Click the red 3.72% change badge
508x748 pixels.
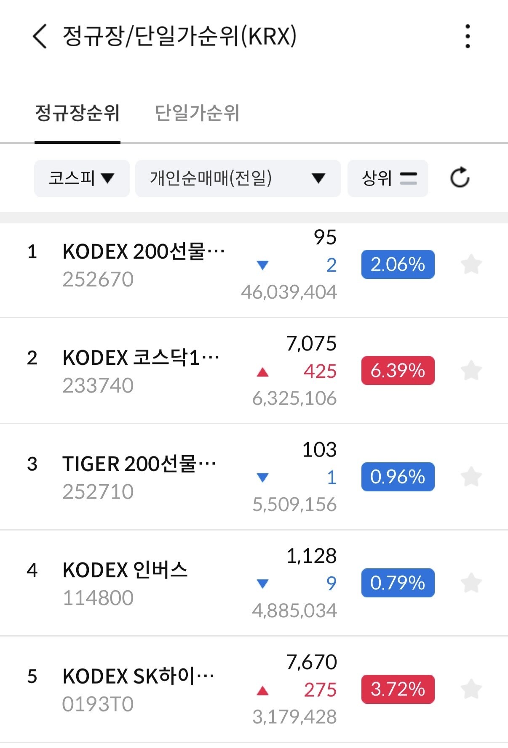point(398,689)
